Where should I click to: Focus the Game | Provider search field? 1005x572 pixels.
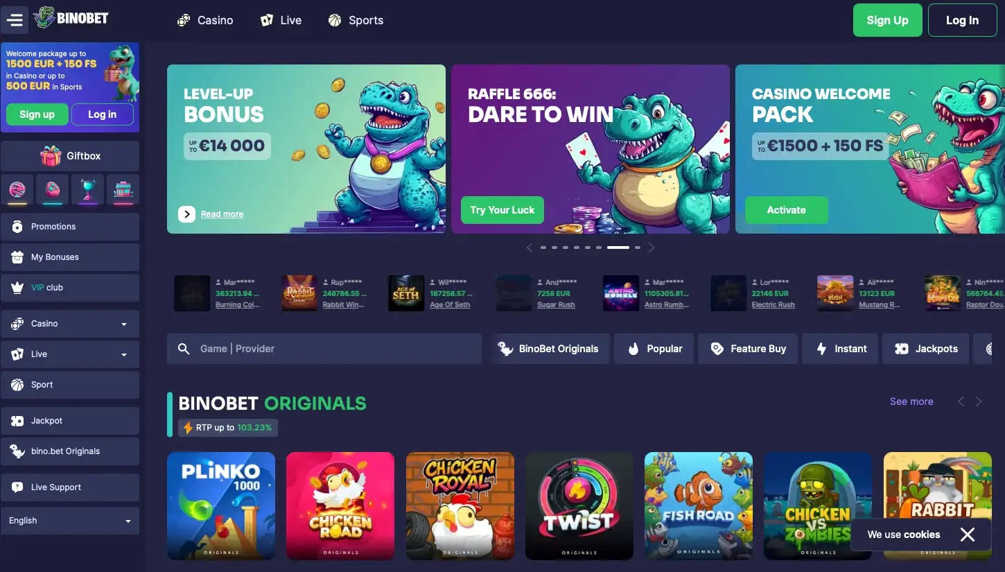324,349
